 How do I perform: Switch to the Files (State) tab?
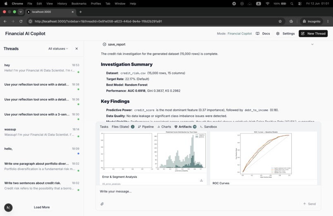click(123, 127)
